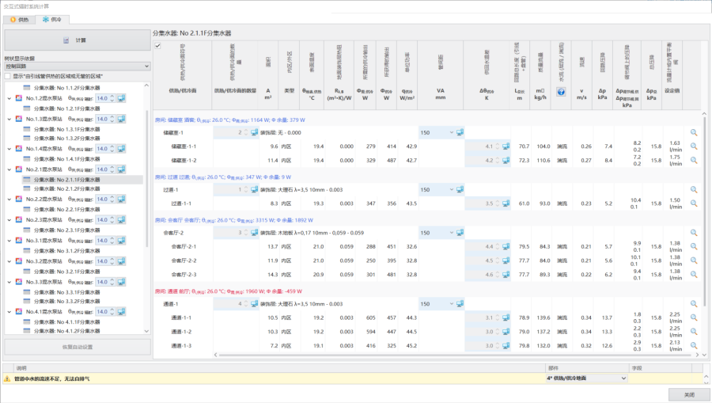Image resolution: width=712 pixels, height=403 pixels.
Task: Click the magnifier icon on 会客厅-2 group row
Action: (693, 233)
